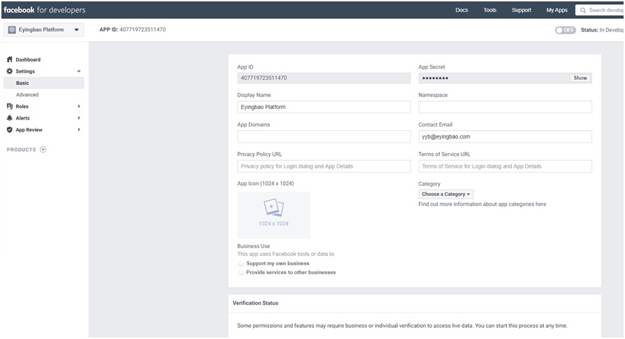Open the Eyingbao Platform app selector
The image size is (625, 339).
point(44,29)
